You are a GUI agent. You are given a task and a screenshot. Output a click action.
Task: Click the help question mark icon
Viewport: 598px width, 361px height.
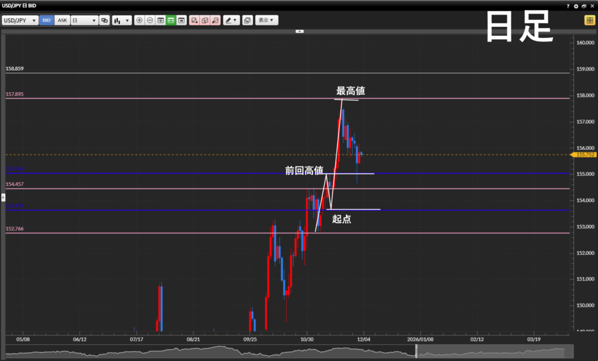click(568, 6)
